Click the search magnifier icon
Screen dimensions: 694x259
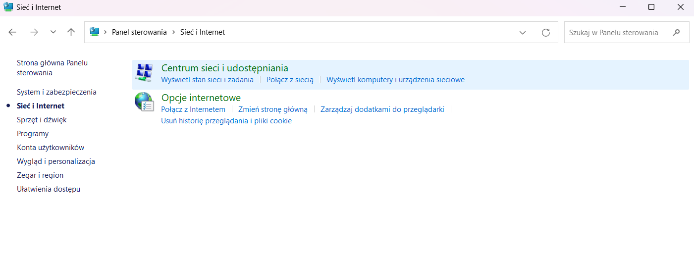677,33
